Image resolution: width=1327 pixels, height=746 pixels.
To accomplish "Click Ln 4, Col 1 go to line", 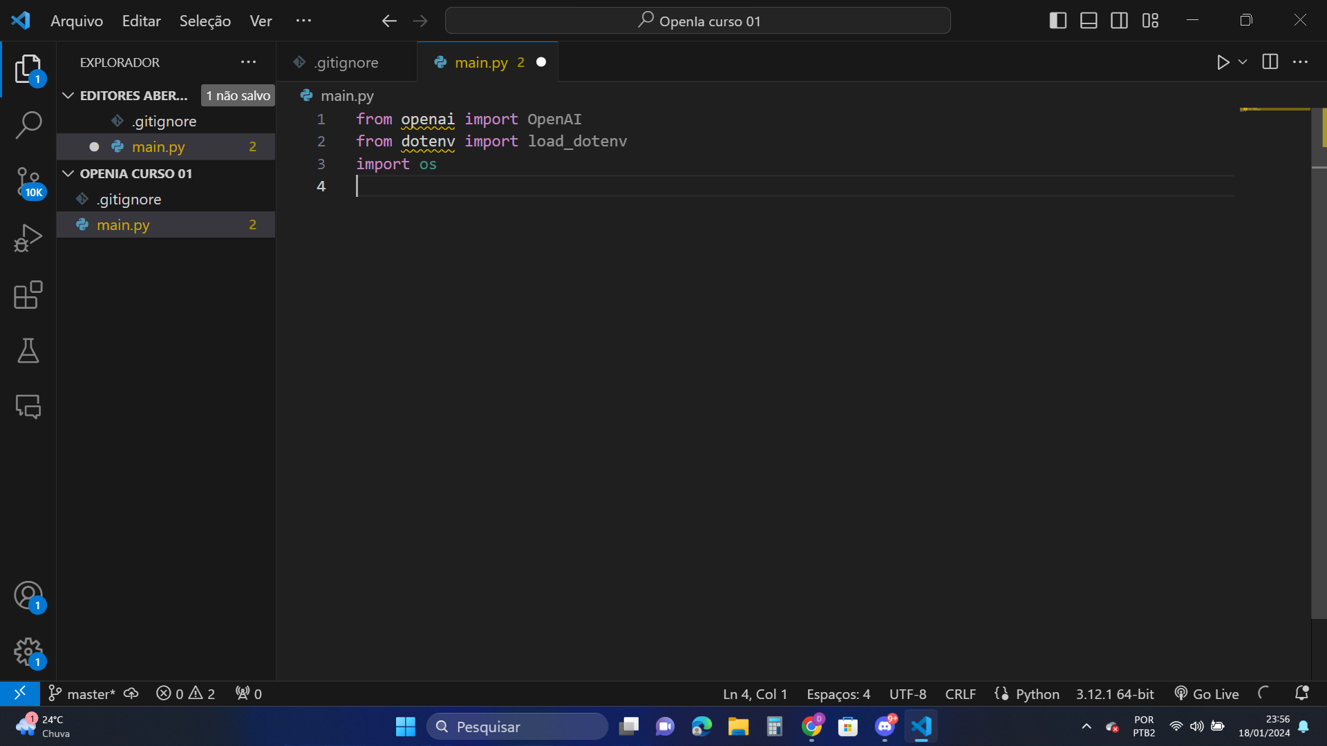I will click(755, 694).
